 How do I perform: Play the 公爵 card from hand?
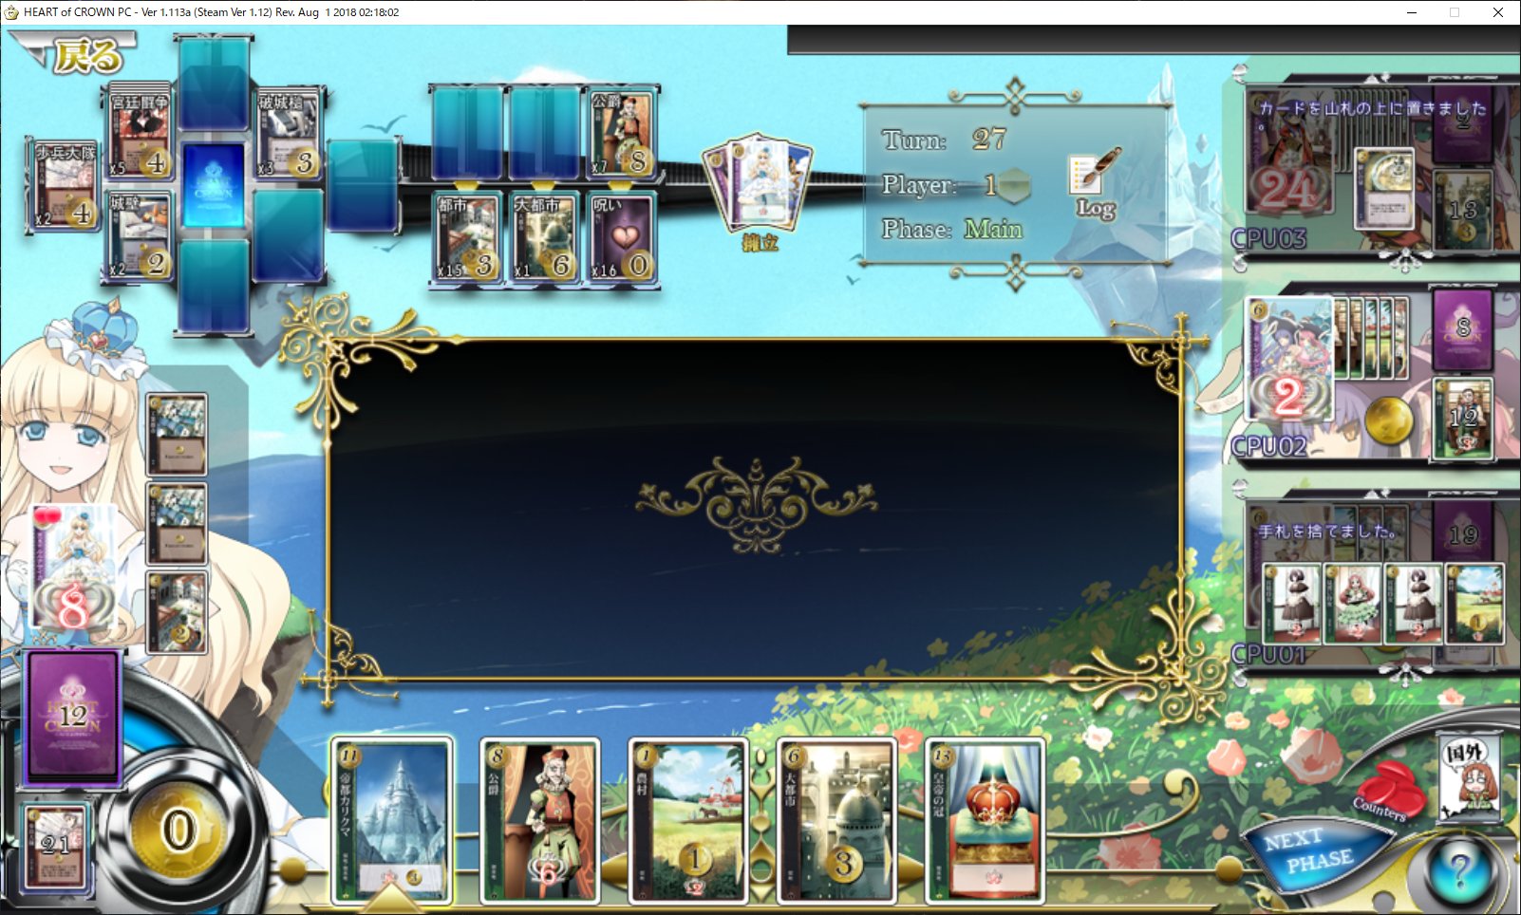(x=540, y=822)
